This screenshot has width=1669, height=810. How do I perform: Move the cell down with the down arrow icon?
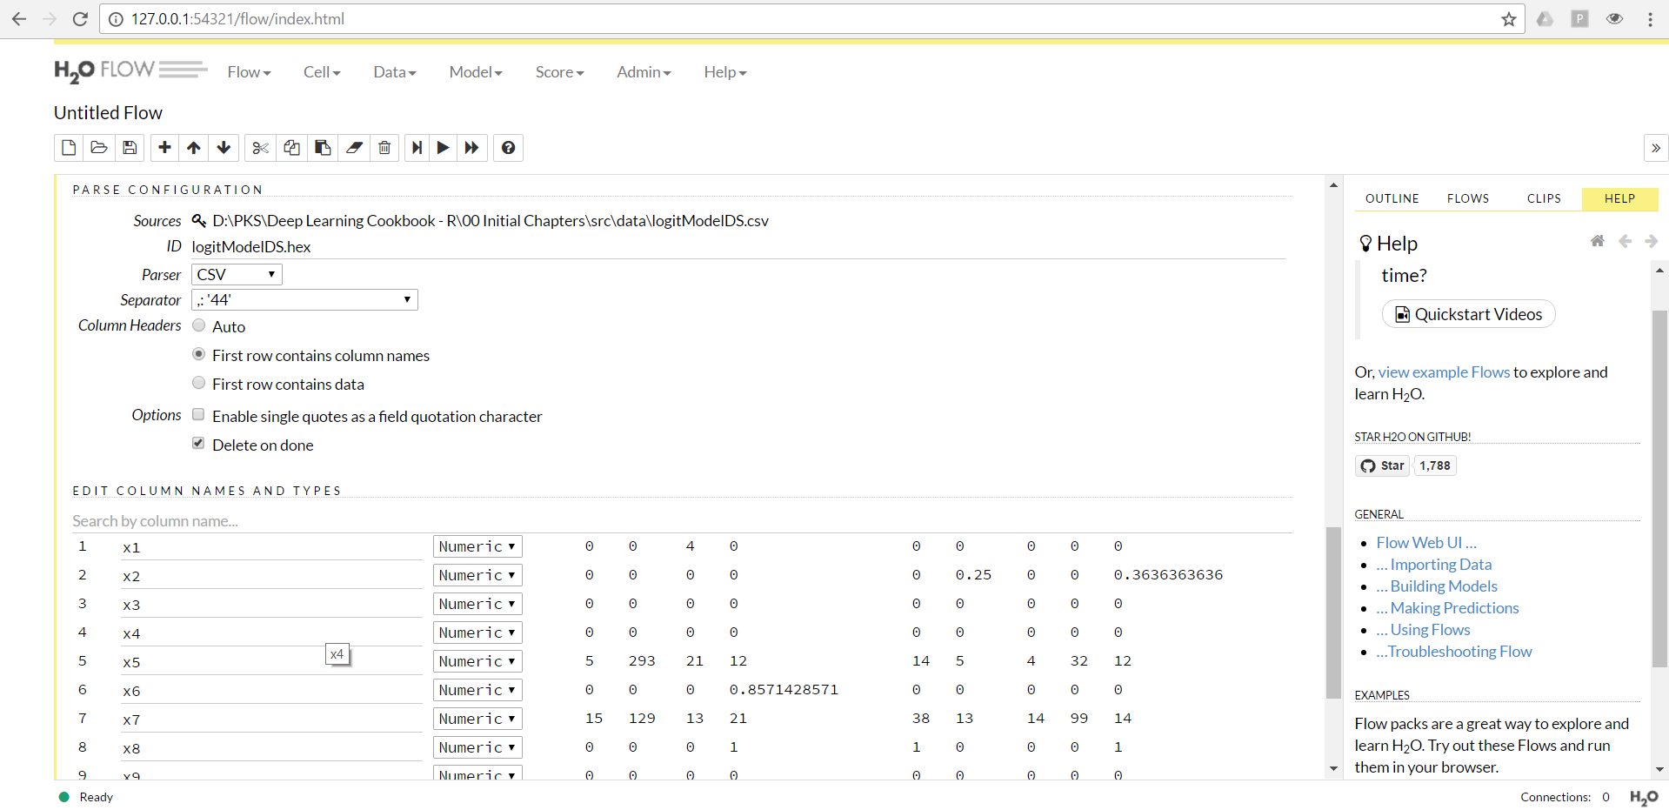tap(224, 148)
